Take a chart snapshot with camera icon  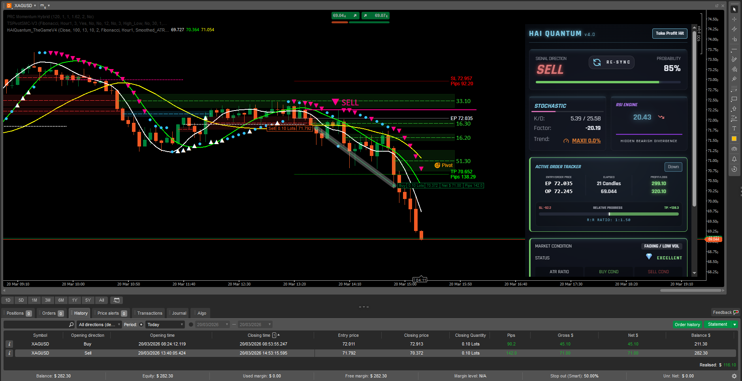pos(734,149)
